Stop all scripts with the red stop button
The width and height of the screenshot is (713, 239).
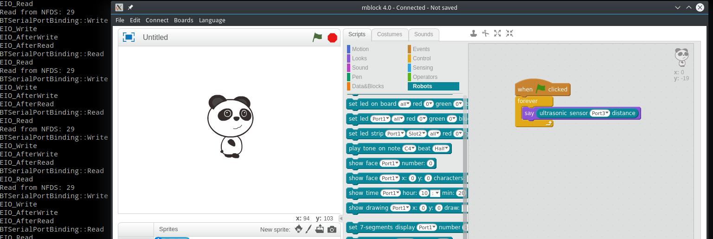pos(332,38)
